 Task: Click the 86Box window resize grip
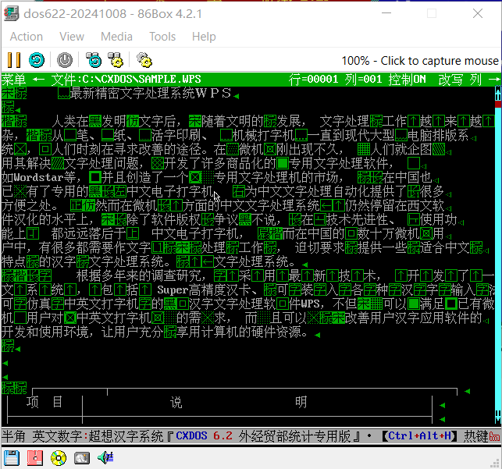(x=497, y=464)
